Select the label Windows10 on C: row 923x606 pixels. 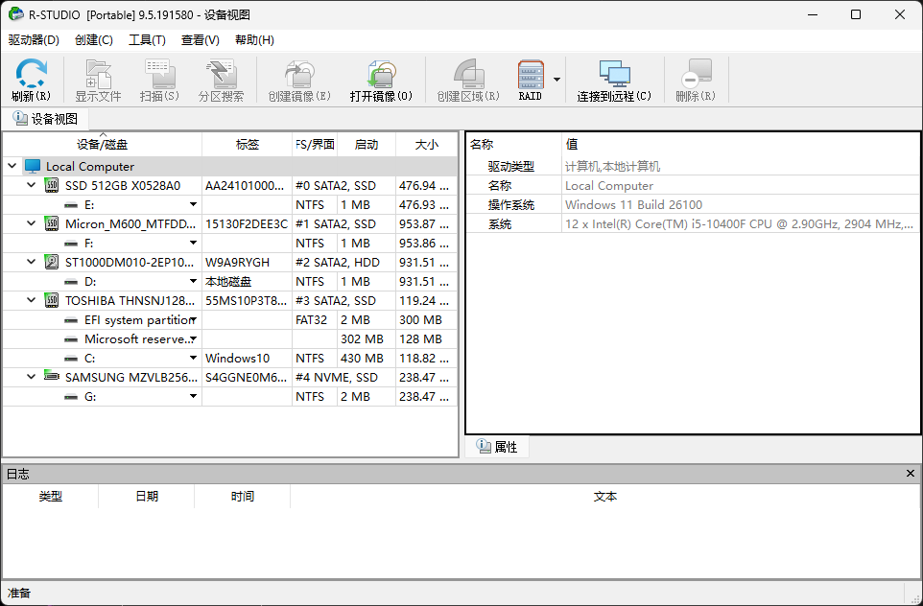point(237,359)
